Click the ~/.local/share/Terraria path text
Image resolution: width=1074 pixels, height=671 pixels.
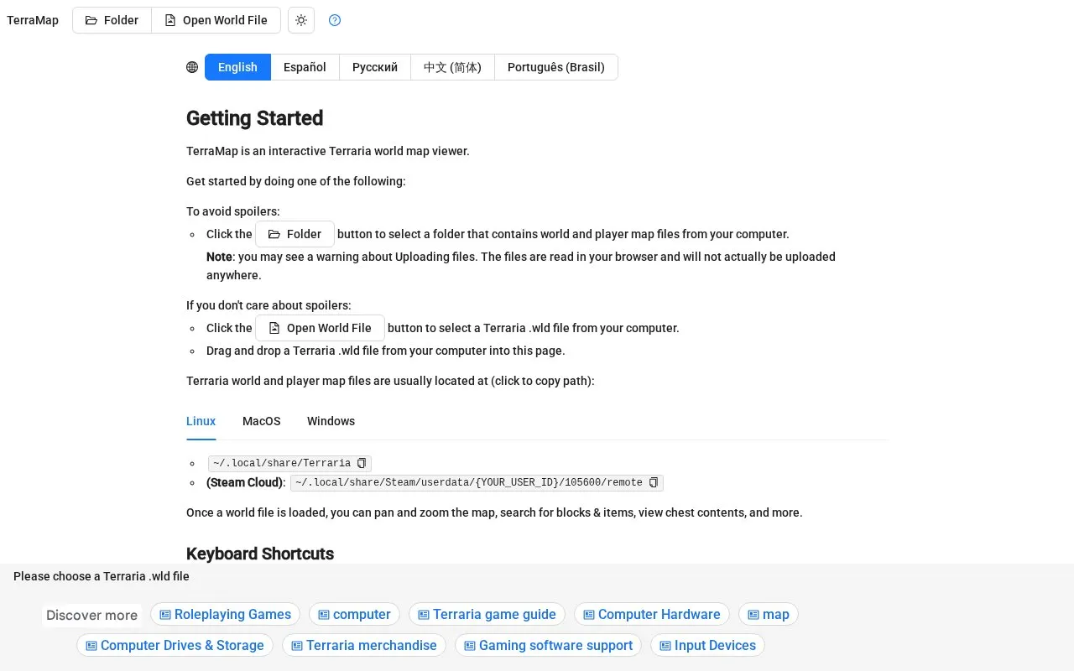[282, 463]
